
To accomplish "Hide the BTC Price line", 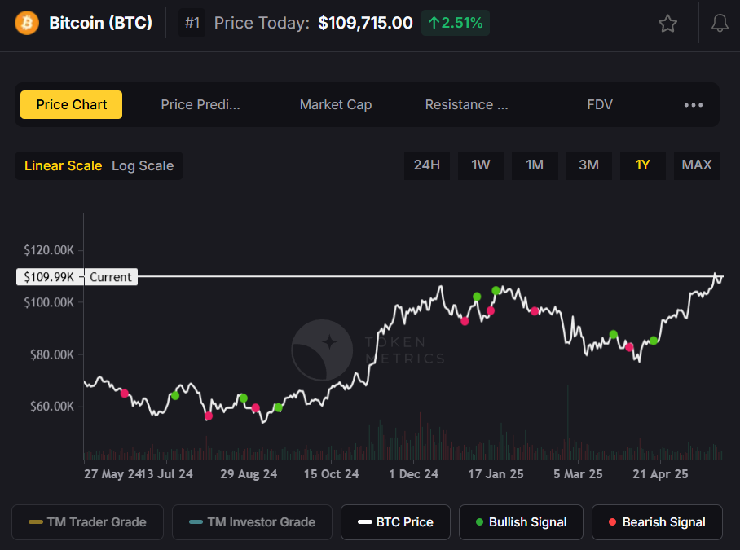I will click(x=395, y=522).
